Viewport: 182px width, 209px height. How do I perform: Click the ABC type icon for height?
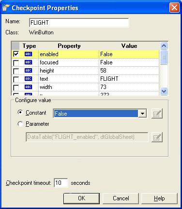coord(28,71)
